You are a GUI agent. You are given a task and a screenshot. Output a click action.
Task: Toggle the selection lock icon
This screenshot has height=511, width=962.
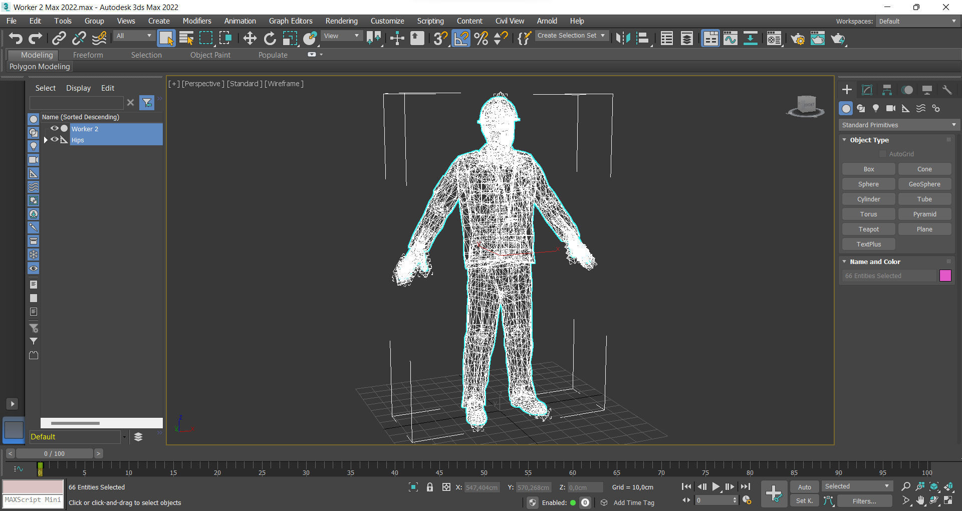[x=429, y=487]
